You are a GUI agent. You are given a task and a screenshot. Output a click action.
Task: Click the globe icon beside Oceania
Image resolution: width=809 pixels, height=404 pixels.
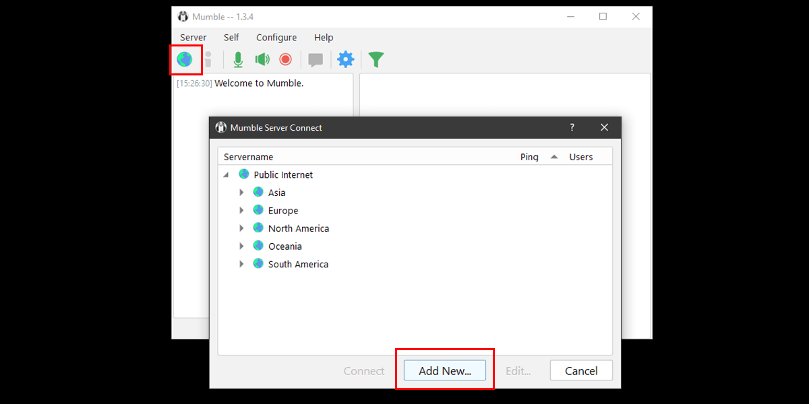pyautogui.click(x=258, y=246)
